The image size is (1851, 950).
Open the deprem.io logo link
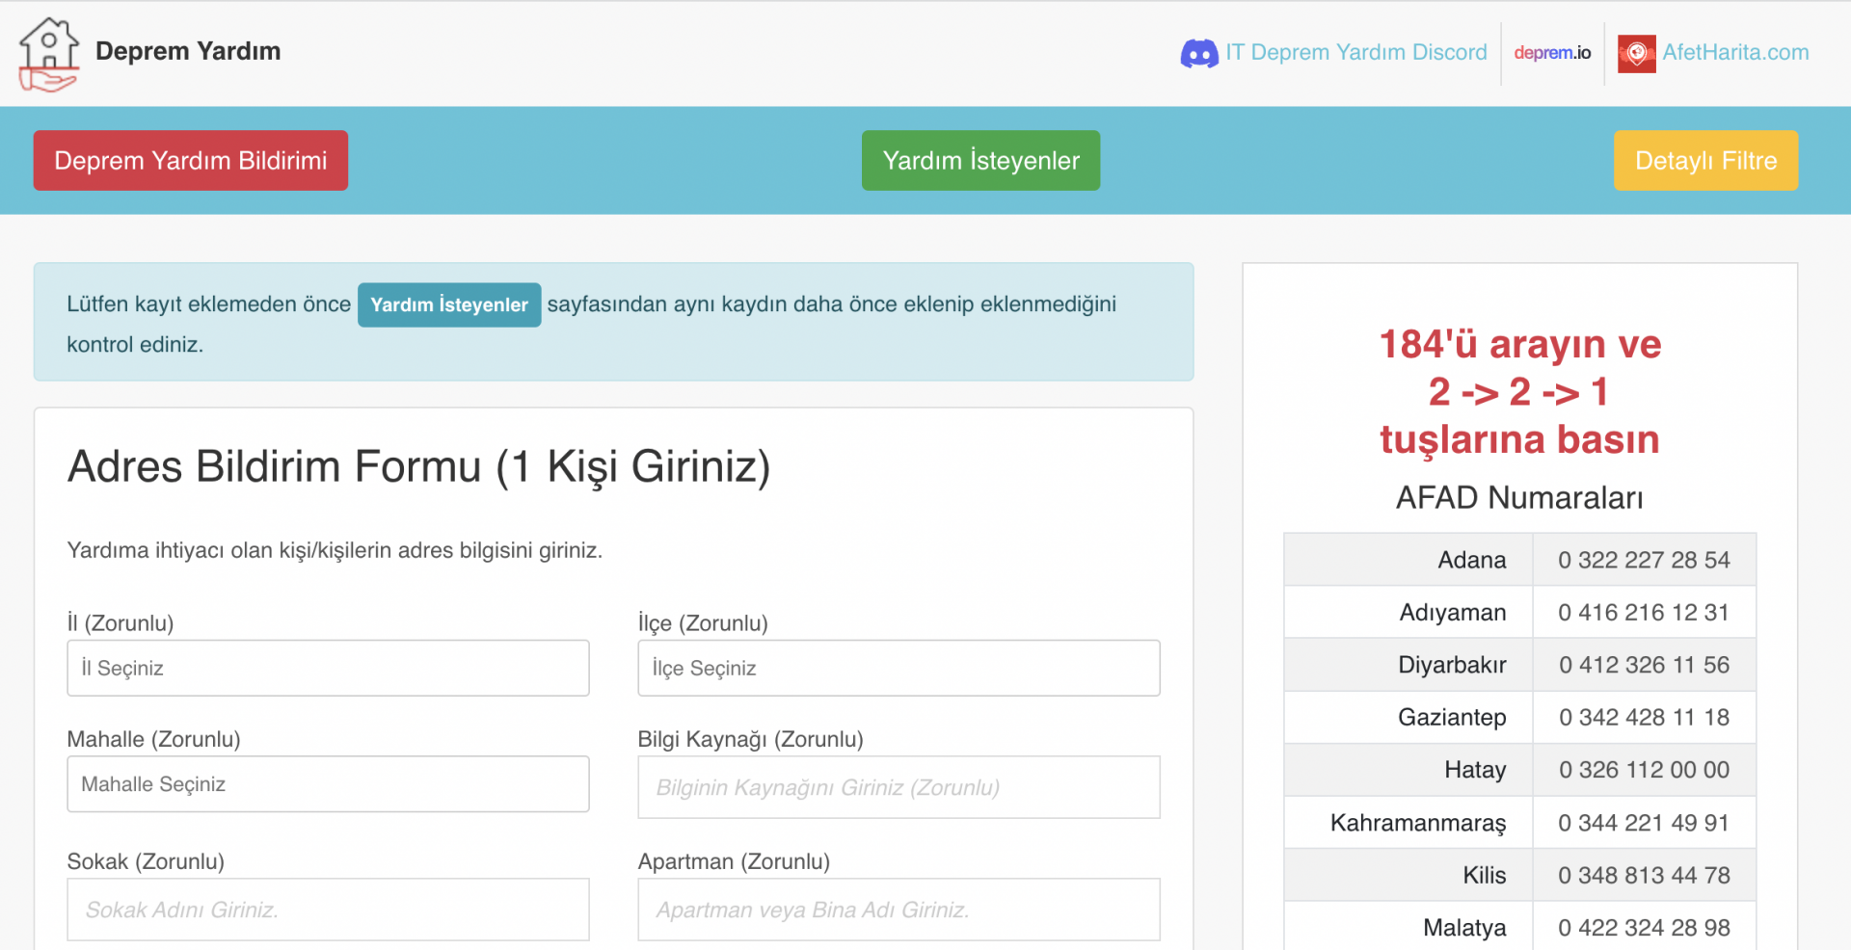[x=1552, y=53]
